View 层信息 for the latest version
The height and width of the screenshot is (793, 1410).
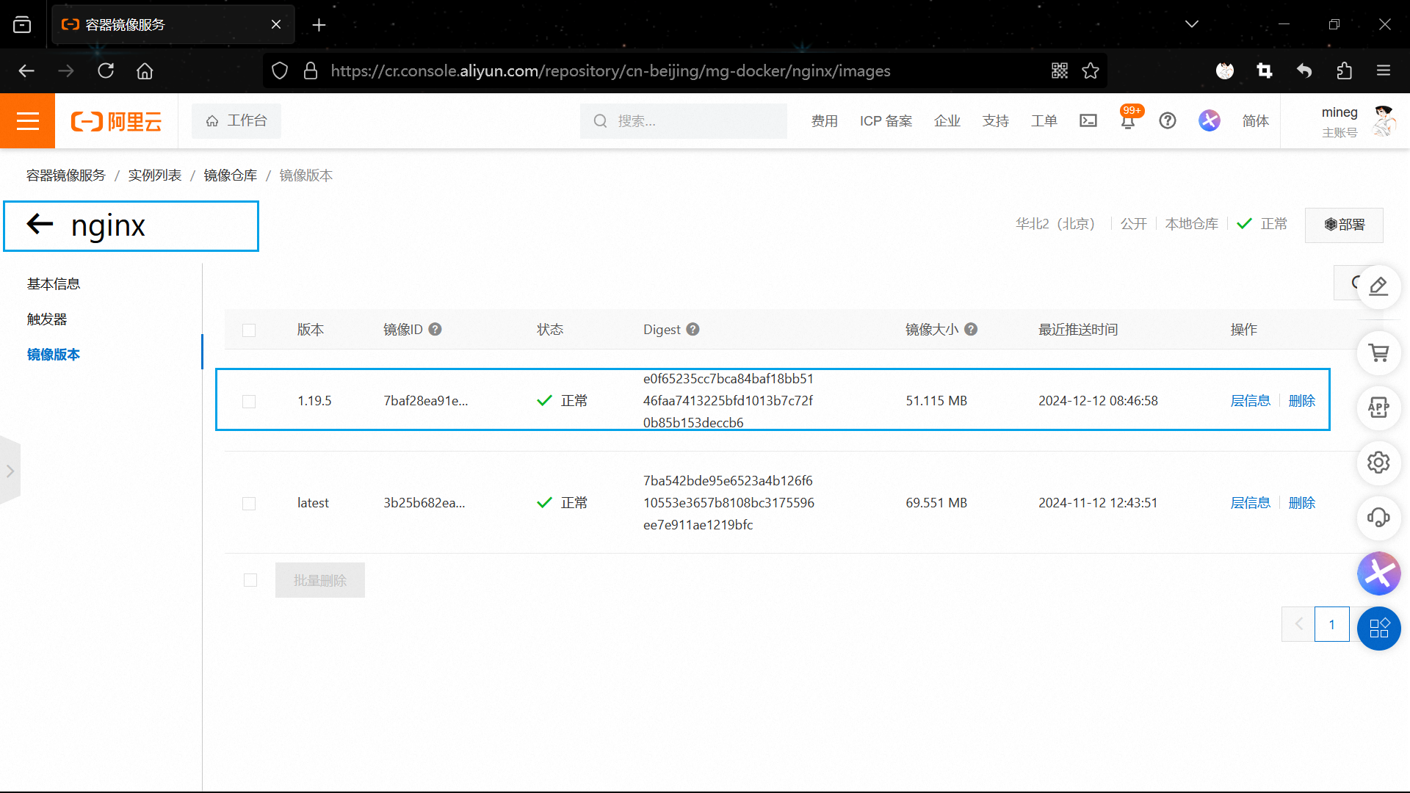pos(1251,503)
